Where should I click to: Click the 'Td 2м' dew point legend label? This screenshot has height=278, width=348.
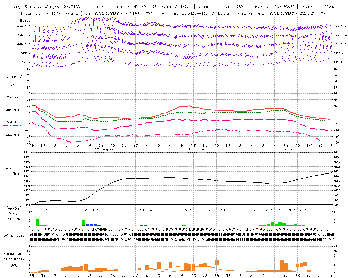(13, 97)
